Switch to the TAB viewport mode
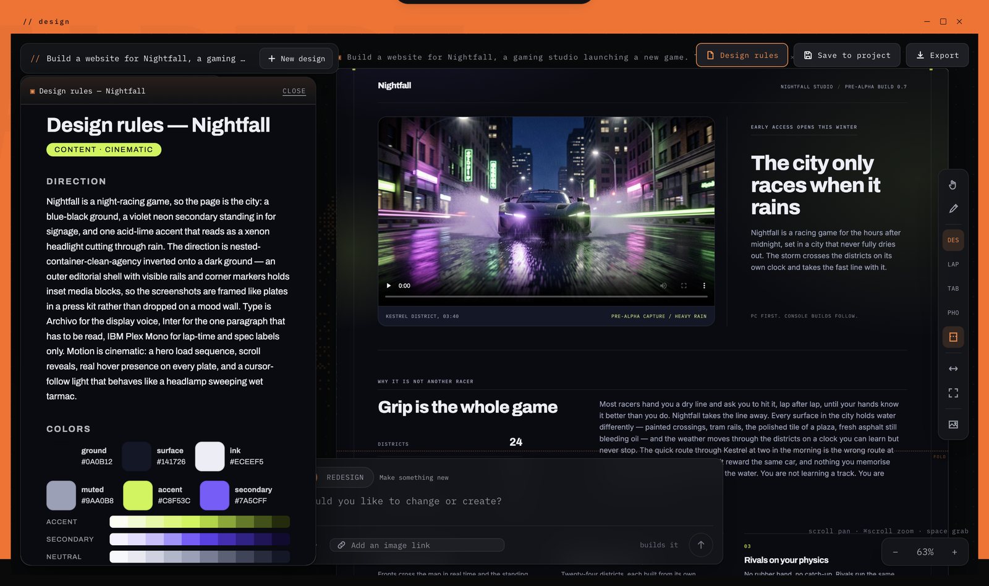Screen dimensions: 989x586 click(953, 289)
